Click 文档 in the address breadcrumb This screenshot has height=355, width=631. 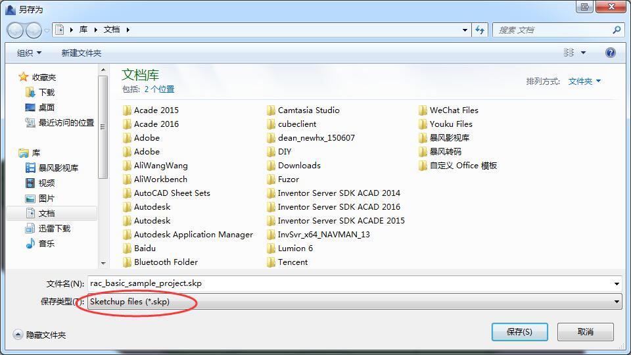click(112, 30)
